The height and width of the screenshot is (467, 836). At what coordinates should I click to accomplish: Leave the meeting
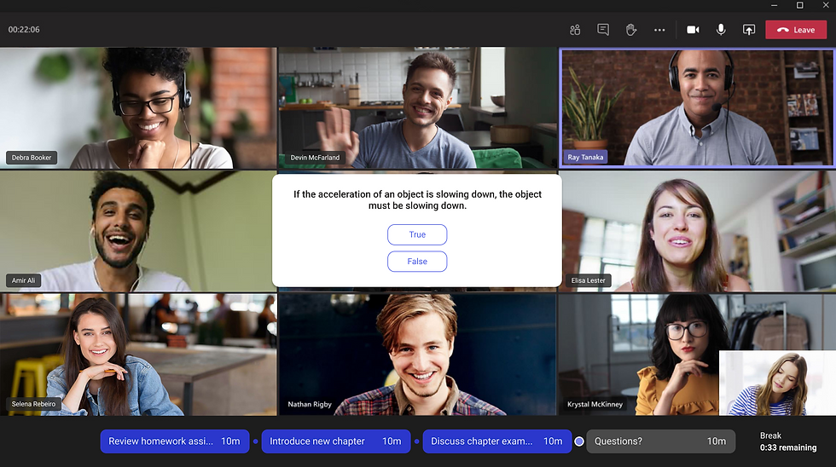pos(796,30)
